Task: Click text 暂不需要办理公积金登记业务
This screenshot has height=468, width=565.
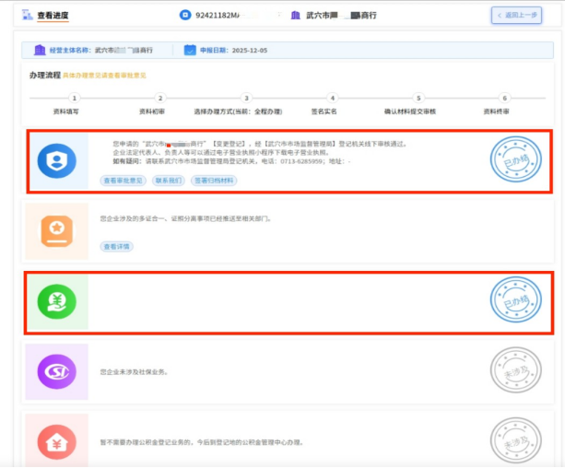Action: click(x=202, y=442)
